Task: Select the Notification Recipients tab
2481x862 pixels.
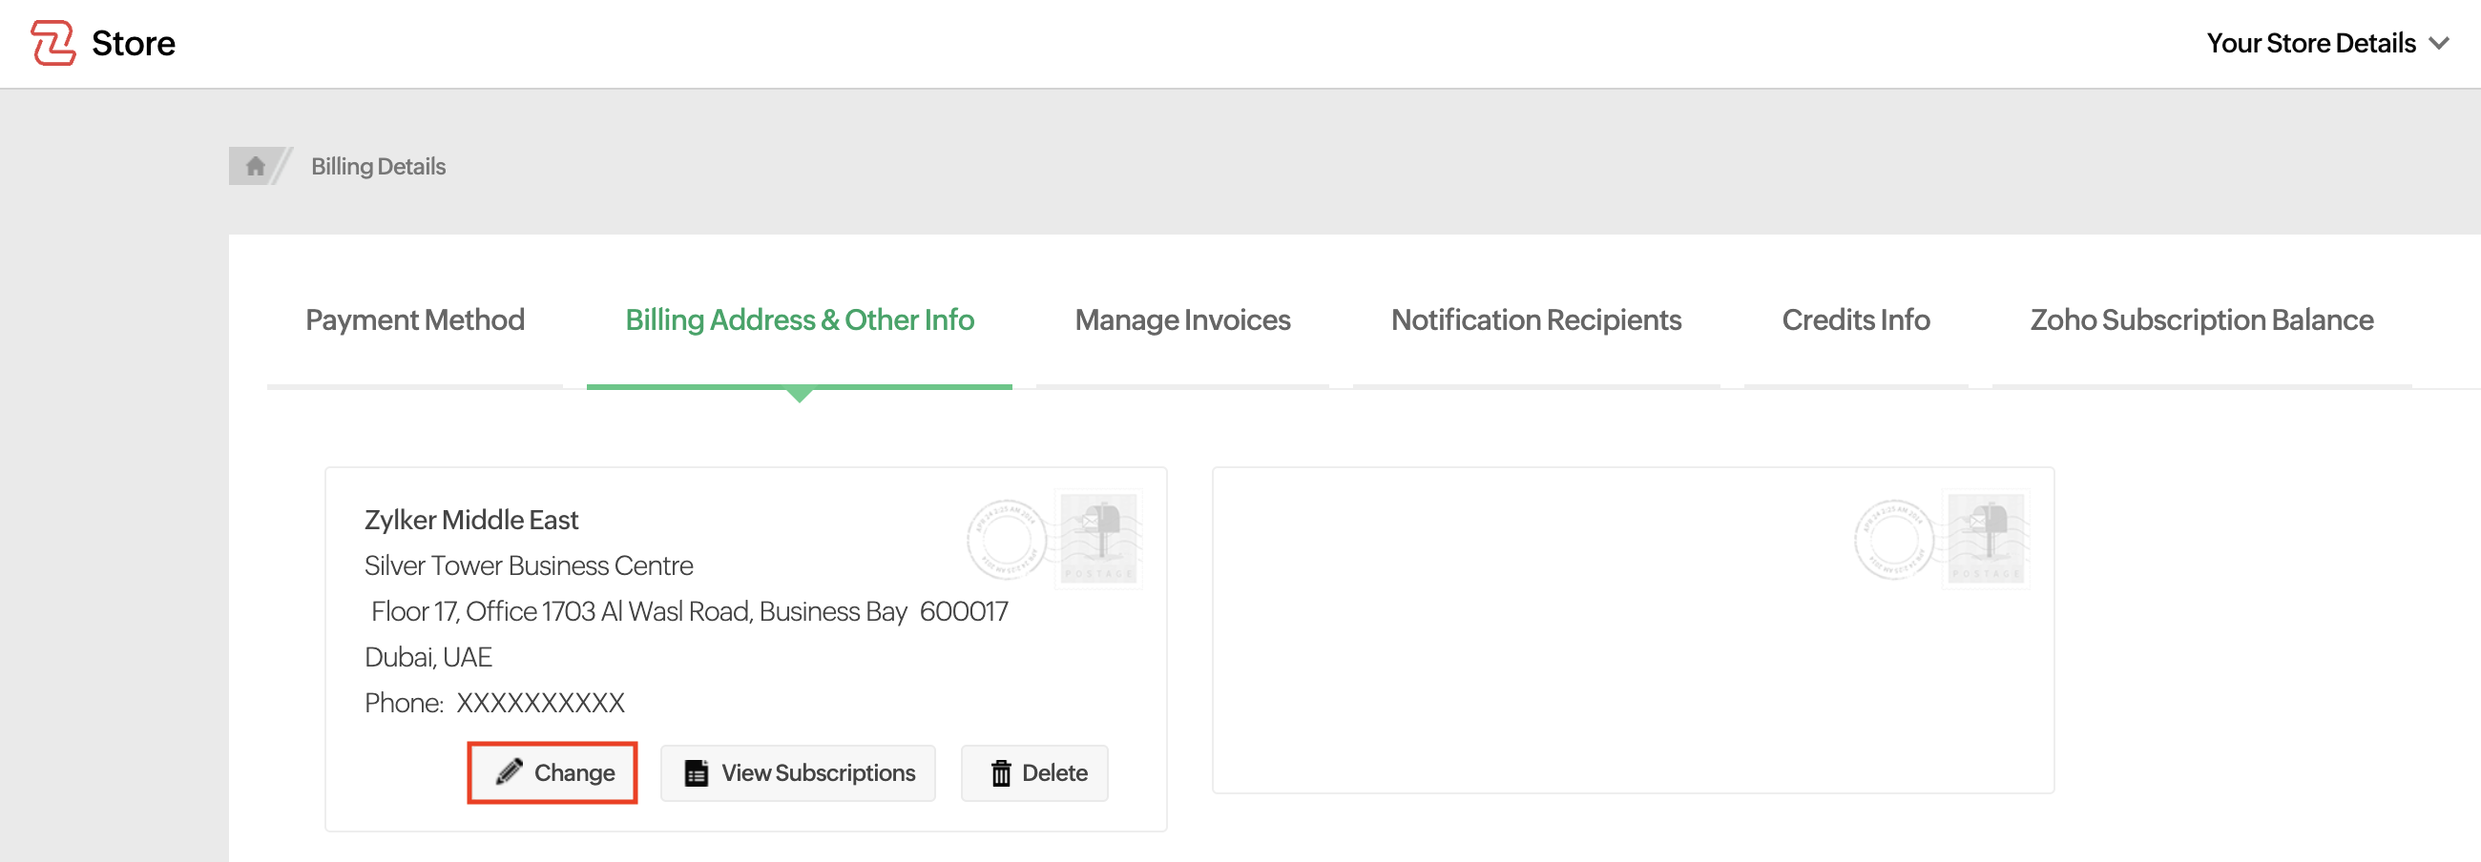Action: [1536, 319]
